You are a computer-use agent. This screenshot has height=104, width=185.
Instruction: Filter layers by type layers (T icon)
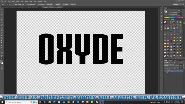tap(177, 63)
